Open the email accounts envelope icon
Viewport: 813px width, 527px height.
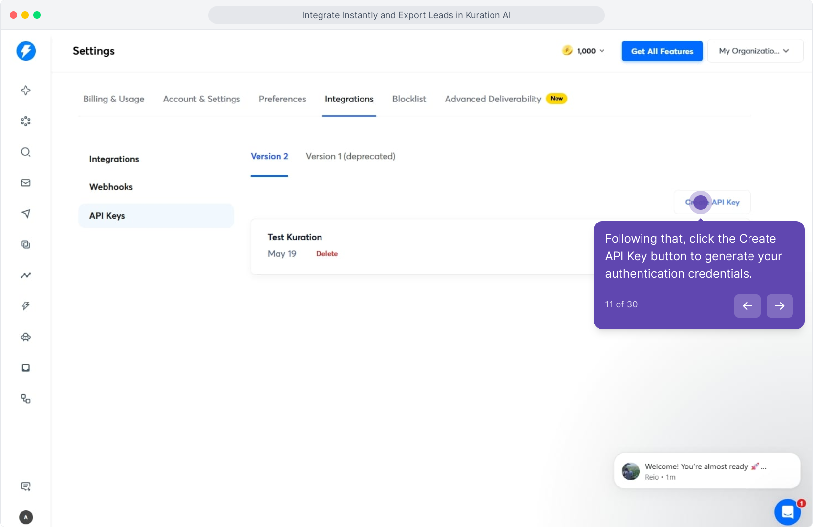pyautogui.click(x=26, y=182)
